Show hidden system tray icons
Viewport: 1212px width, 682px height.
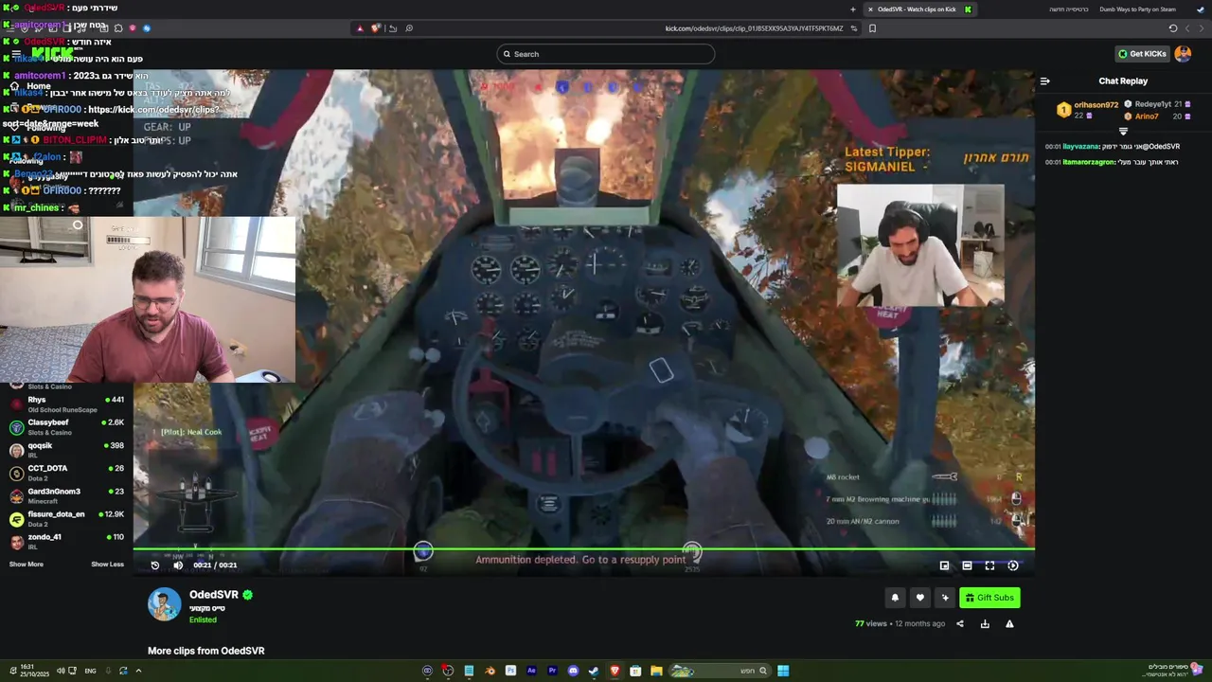coord(138,671)
